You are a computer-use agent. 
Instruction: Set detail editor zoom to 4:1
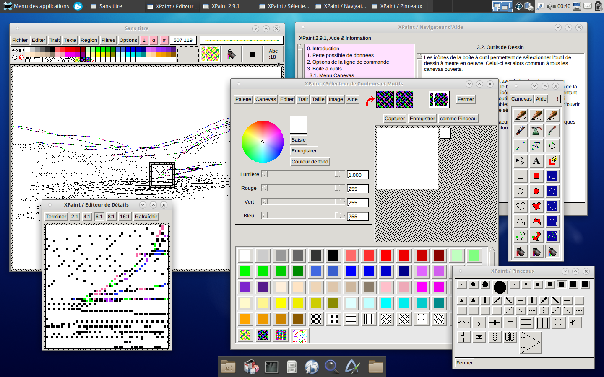(87, 217)
